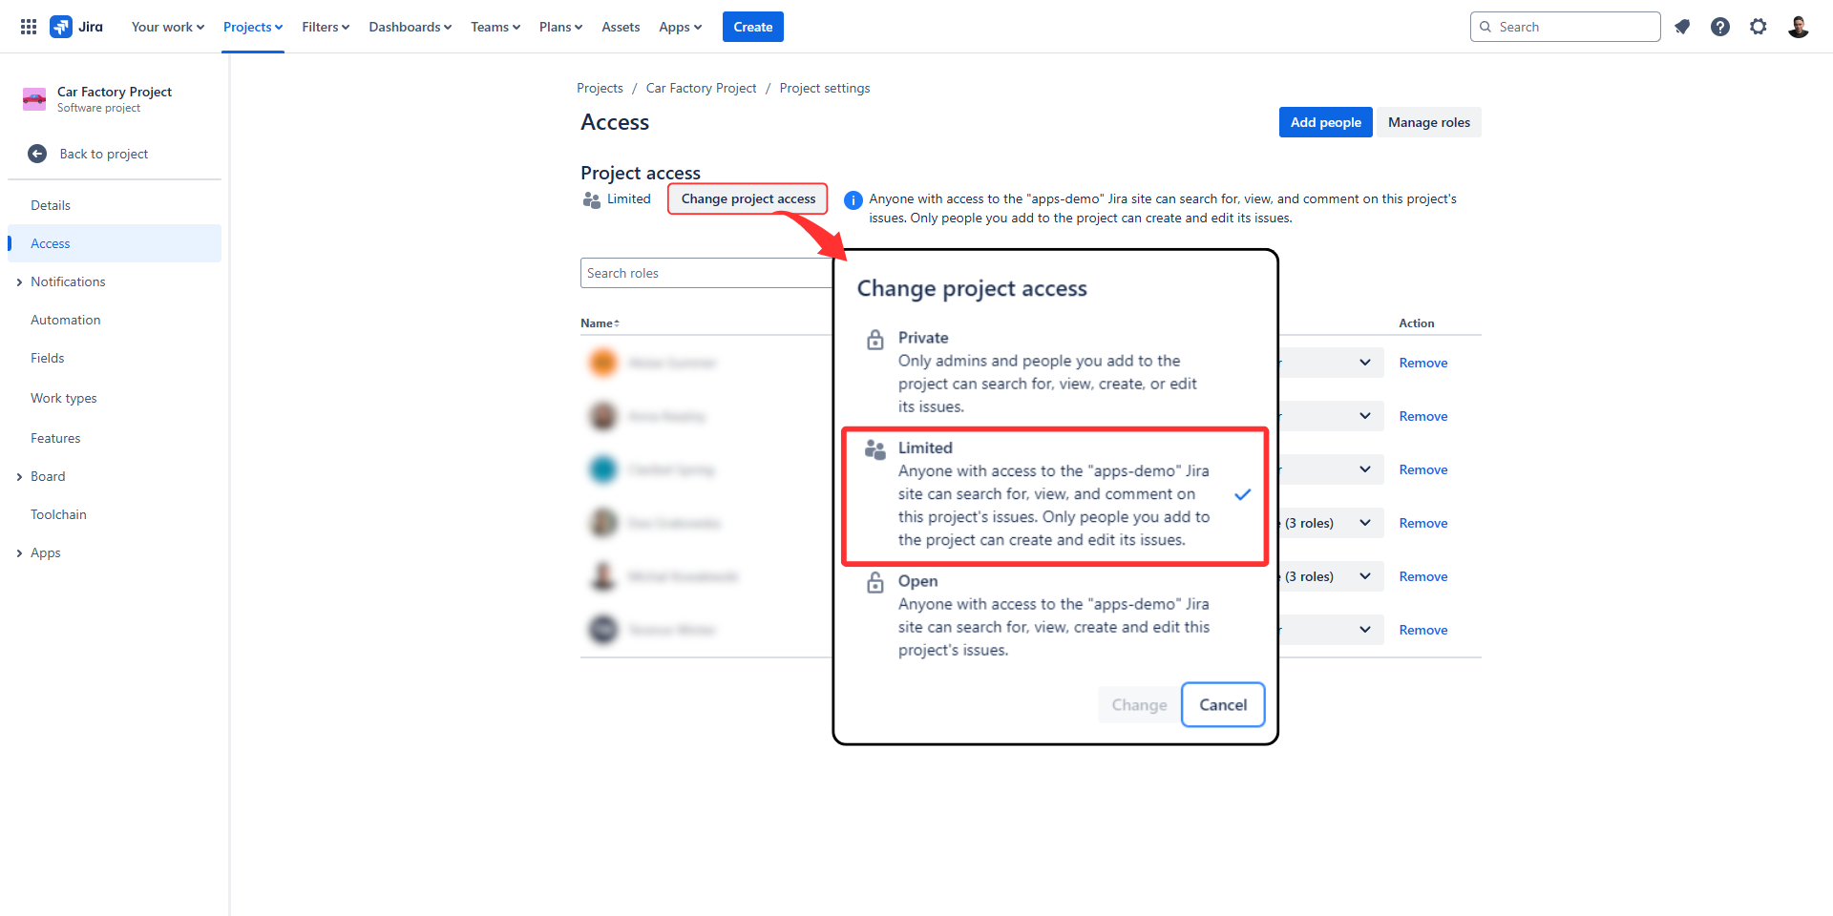
Task: Open the Your work dropdown
Action: (x=168, y=27)
